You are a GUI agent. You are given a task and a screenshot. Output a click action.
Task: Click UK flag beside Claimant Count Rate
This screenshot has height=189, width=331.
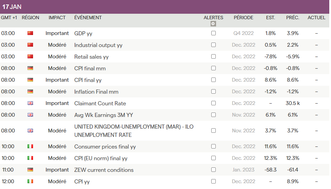[x=30, y=103]
